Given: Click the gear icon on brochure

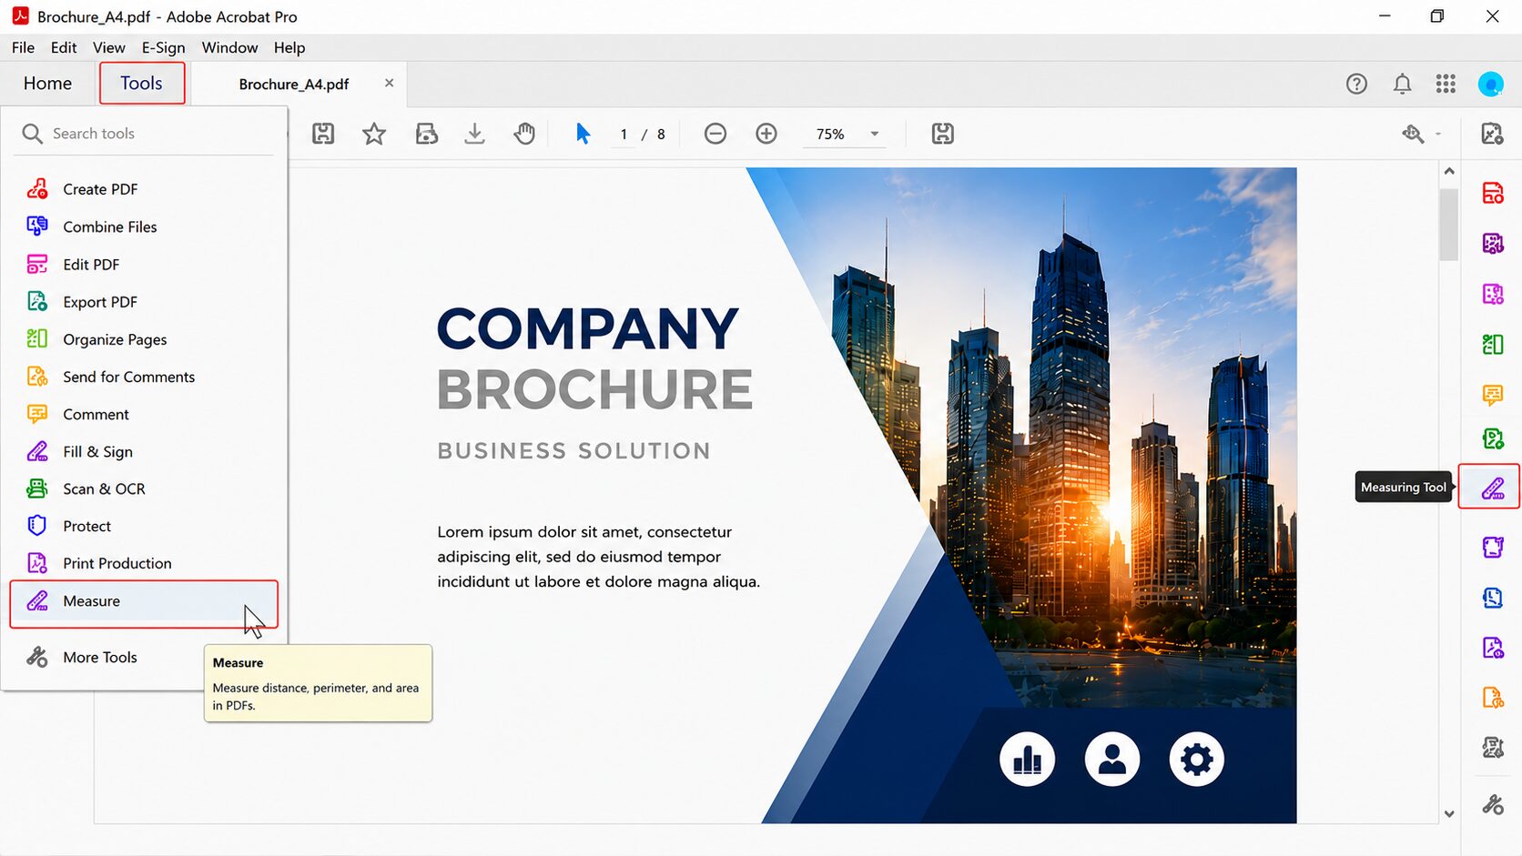Looking at the screenshot, I should tap(1197, 759).
